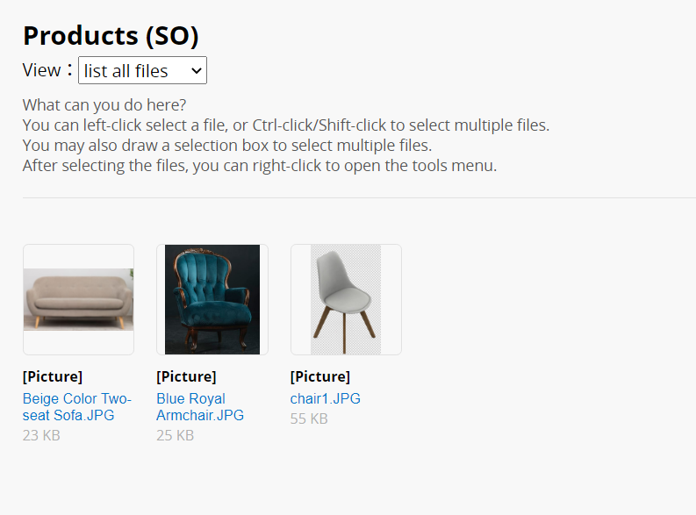Viewport: 696px width, 515px height.
Task: Click the [Picture] label above the sofa filename
Action: click(53, 376)
